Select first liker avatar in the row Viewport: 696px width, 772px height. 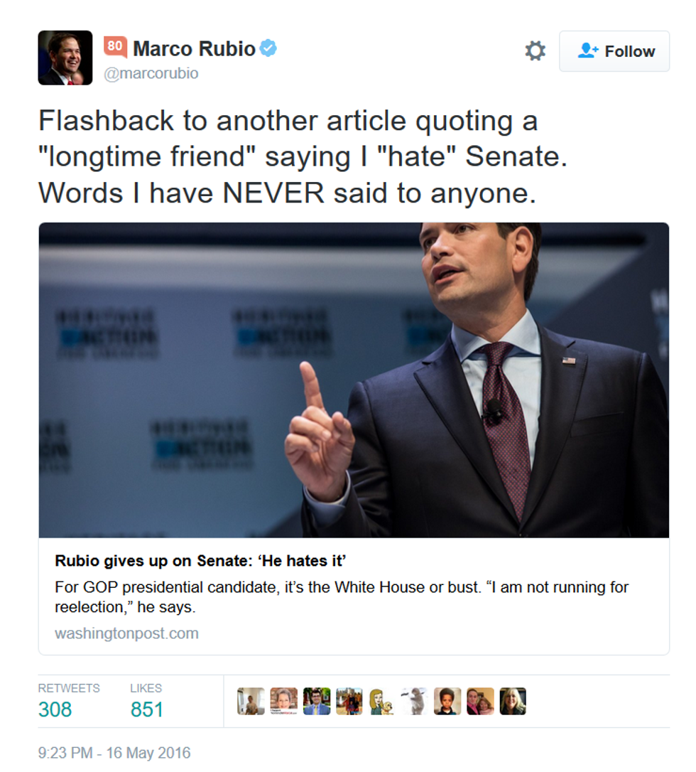pyautogui.click(x=251, y=701)
